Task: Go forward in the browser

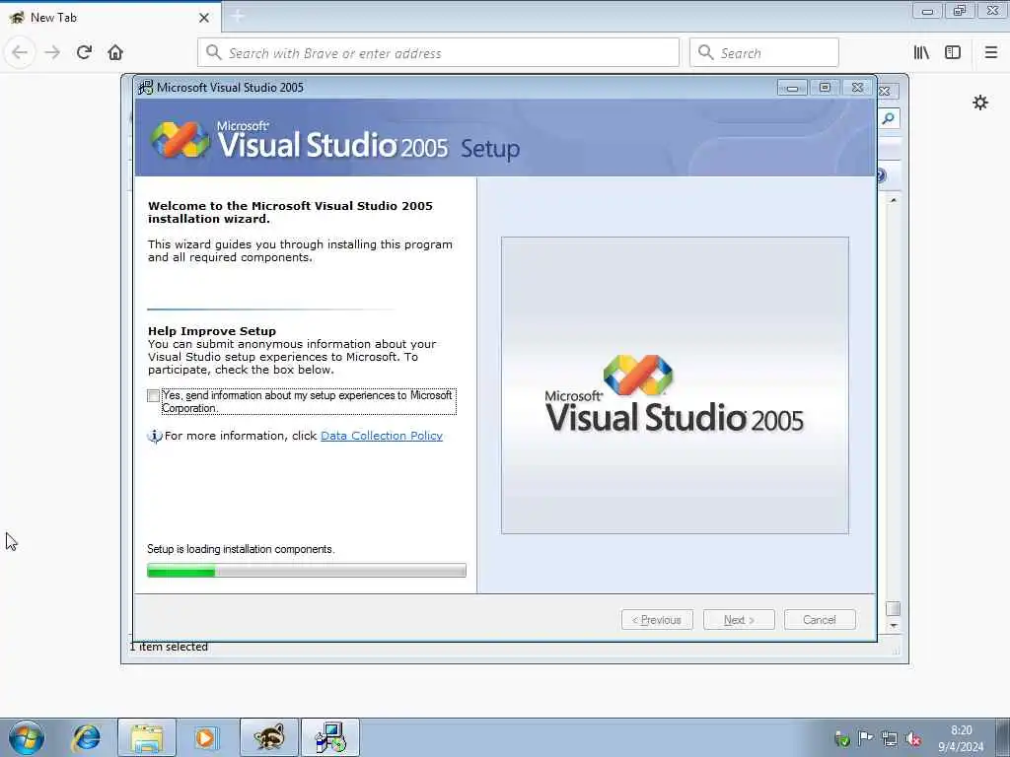Action: coord(52,52)
